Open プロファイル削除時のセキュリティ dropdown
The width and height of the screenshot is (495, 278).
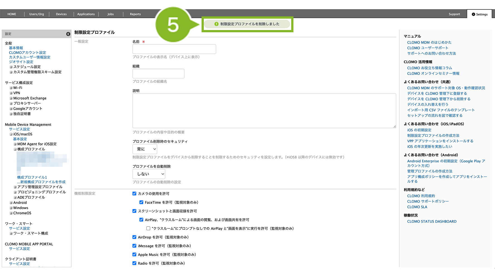point(145,149)
